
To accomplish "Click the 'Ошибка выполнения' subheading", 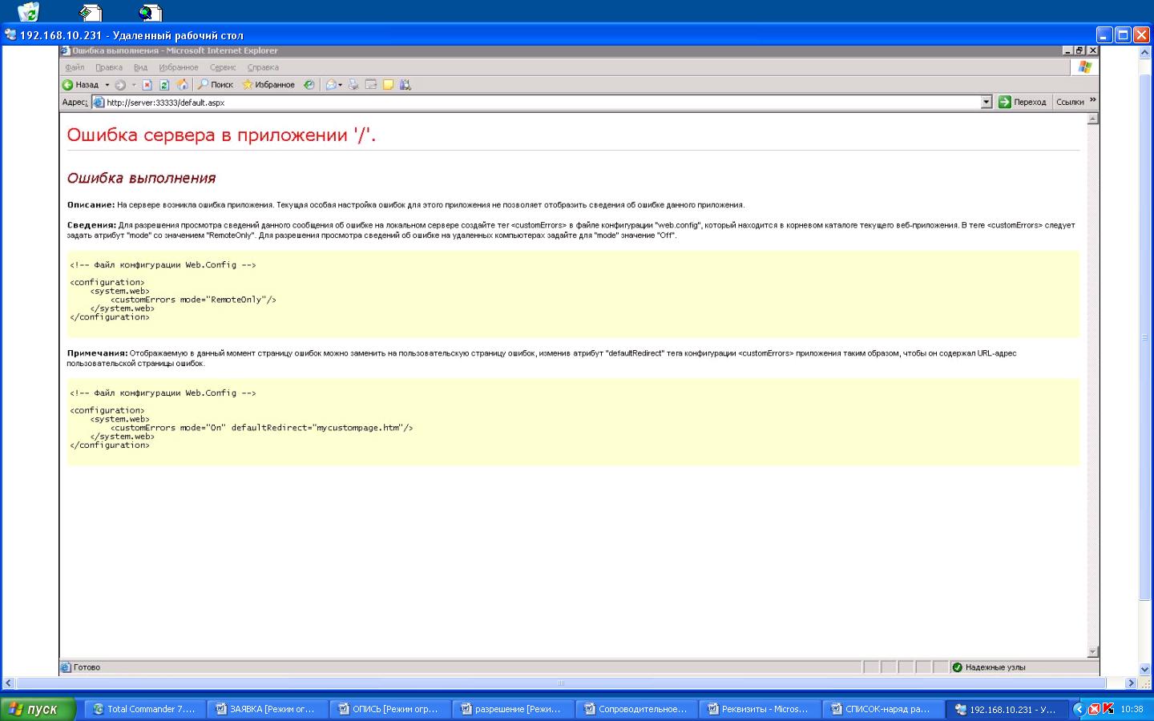I will pos(141,178).
